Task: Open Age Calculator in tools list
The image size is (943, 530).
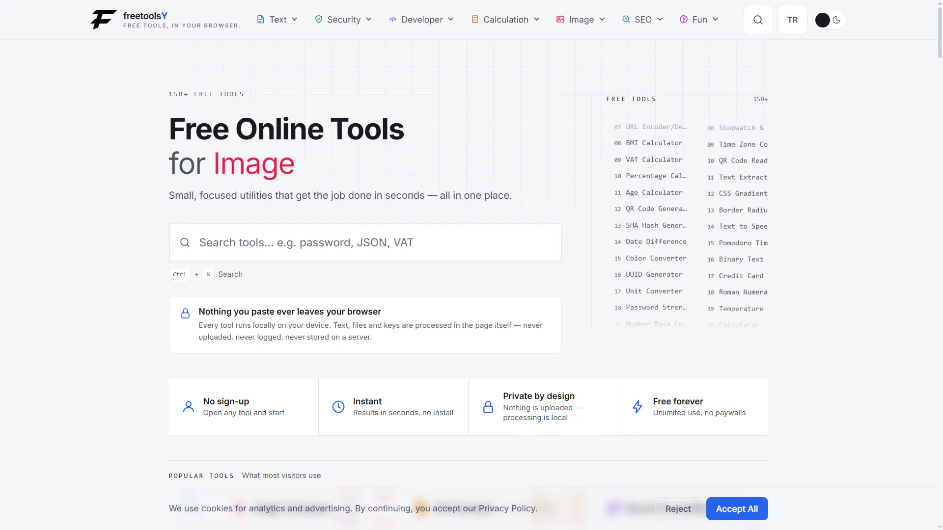Action: point(654,192)
